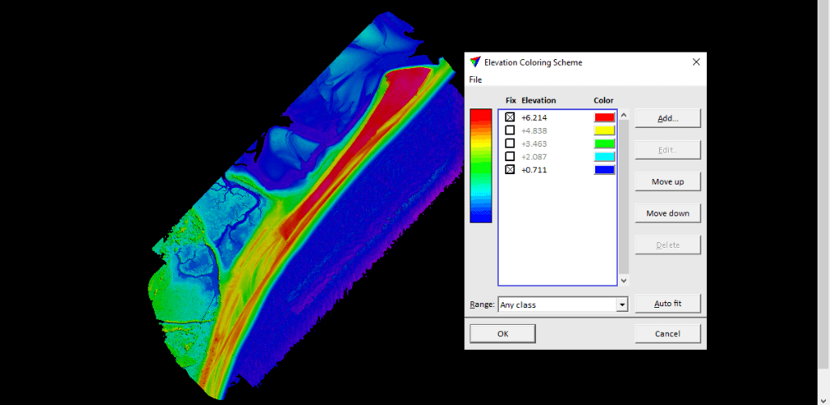
Task: Open the Range class dropdown
Action: (x=623, y=305)
